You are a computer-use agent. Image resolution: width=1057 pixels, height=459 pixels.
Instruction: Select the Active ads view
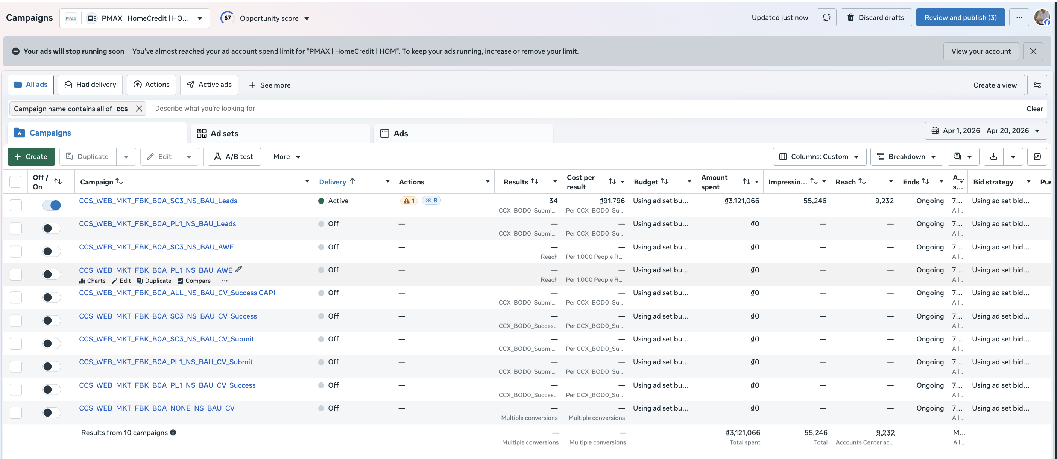click(x=209, y=85)
